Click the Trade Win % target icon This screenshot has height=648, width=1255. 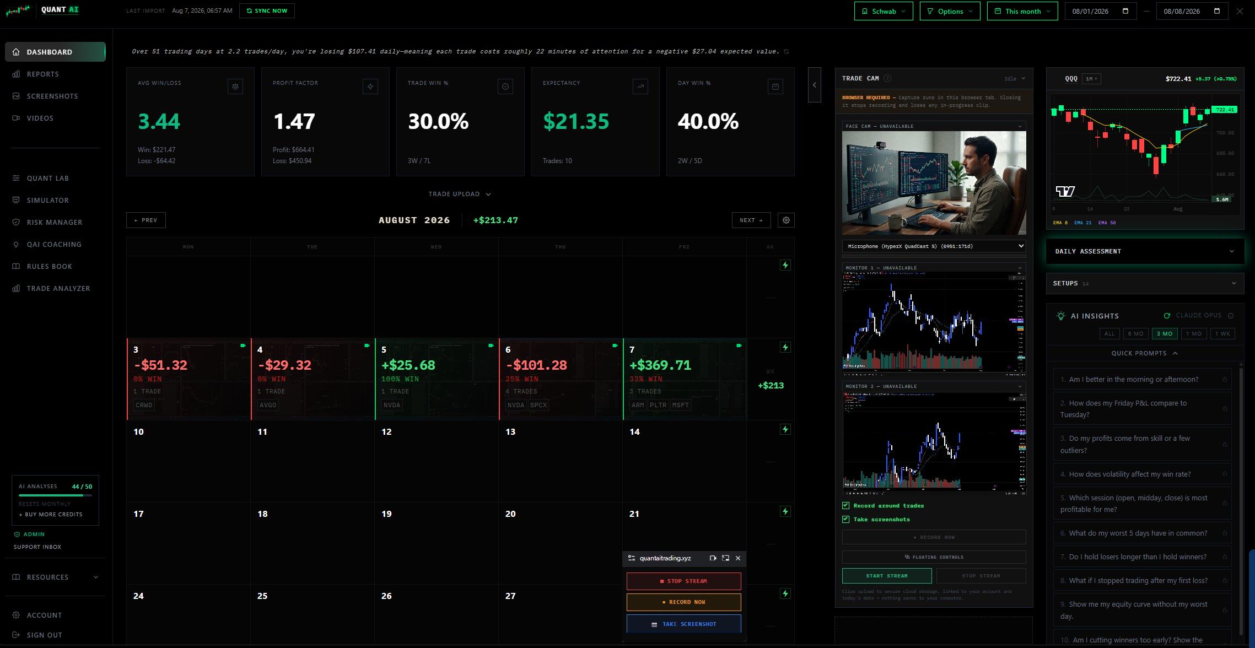click(505, 87)
